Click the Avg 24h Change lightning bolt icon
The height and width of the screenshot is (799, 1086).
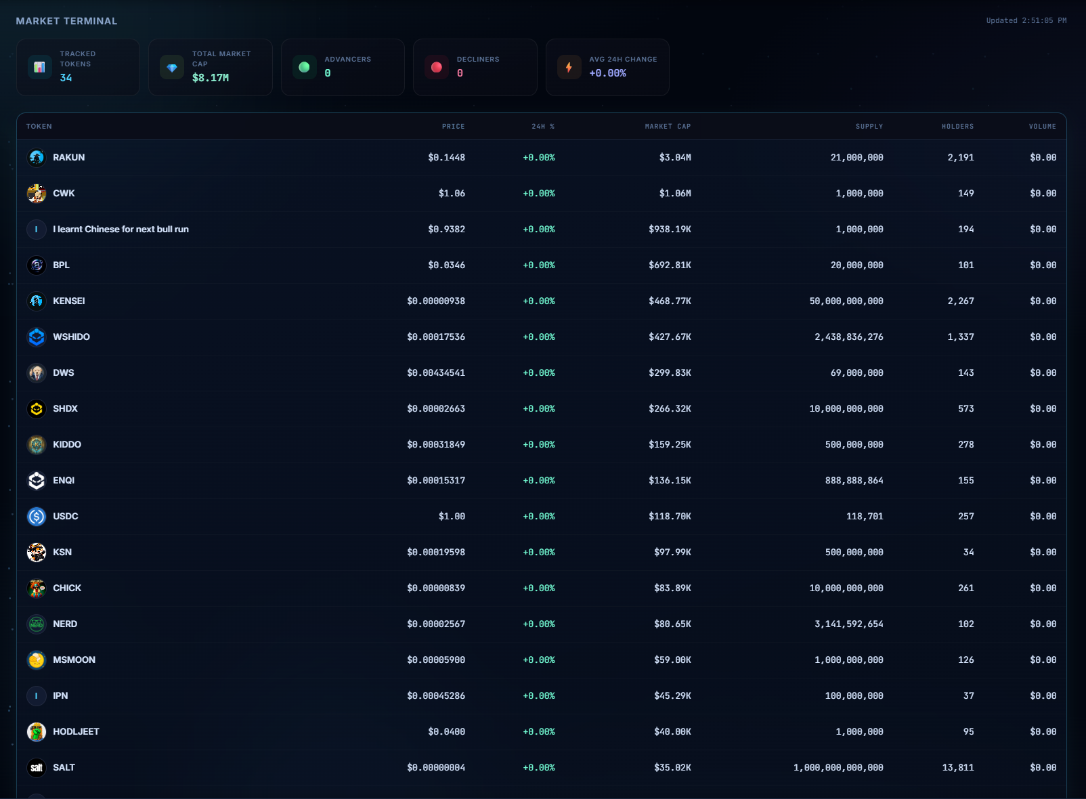click(569, 66)
